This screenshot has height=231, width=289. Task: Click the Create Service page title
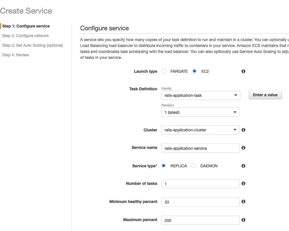[26, 11]
